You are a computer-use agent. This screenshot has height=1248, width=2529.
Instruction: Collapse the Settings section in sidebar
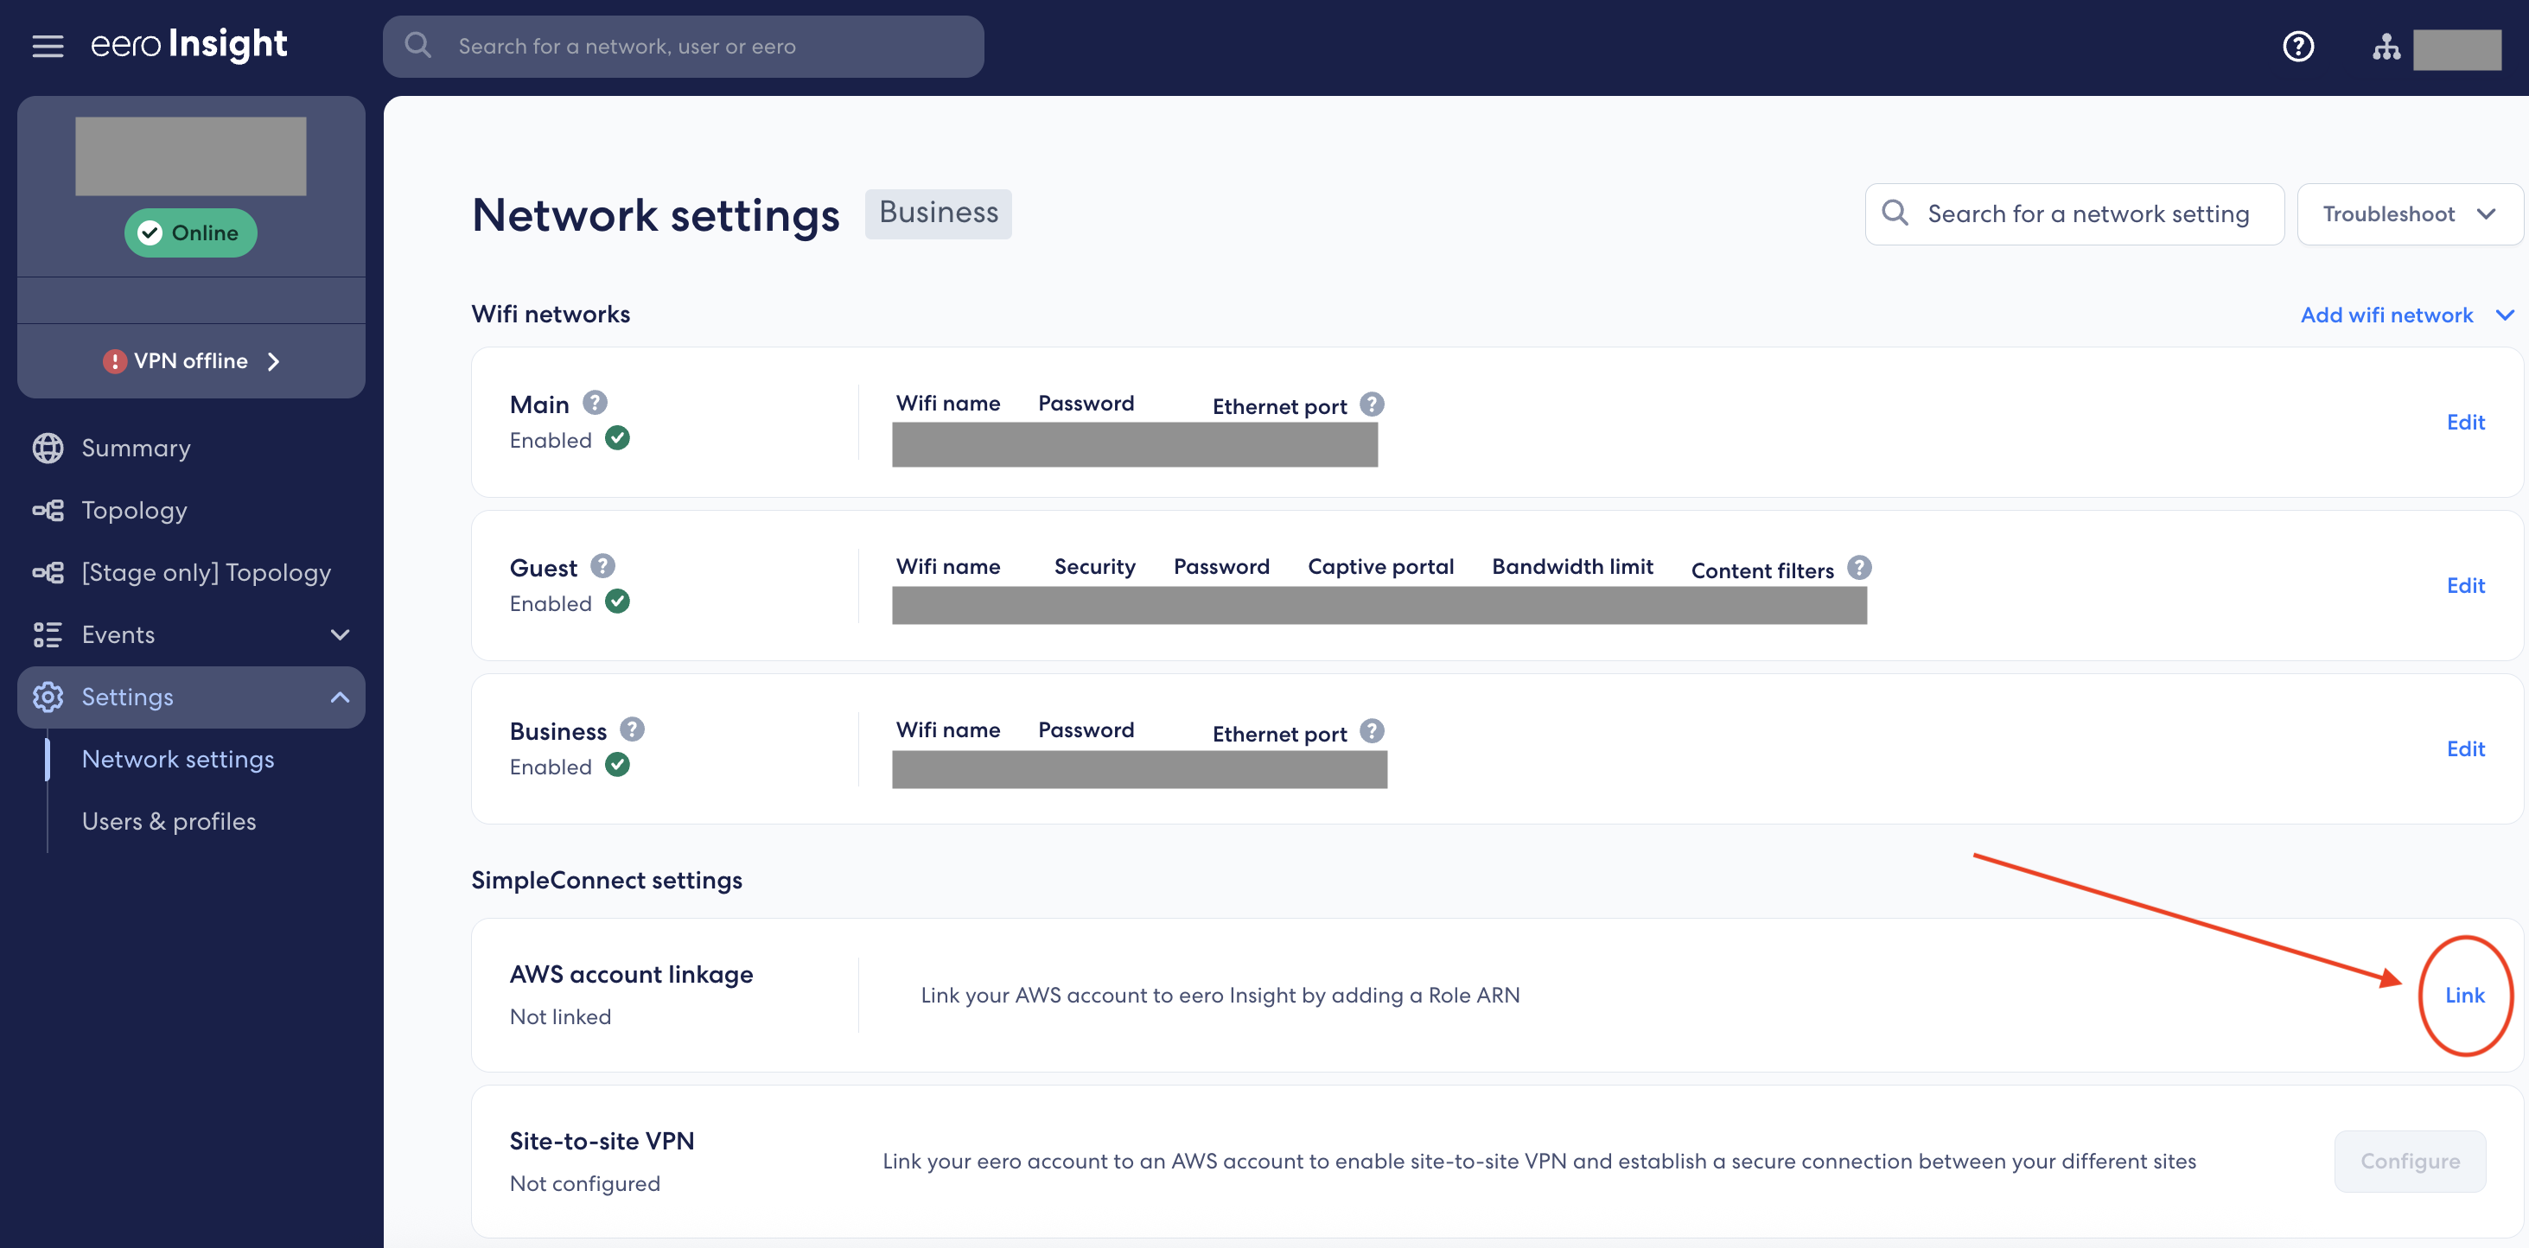340,697
